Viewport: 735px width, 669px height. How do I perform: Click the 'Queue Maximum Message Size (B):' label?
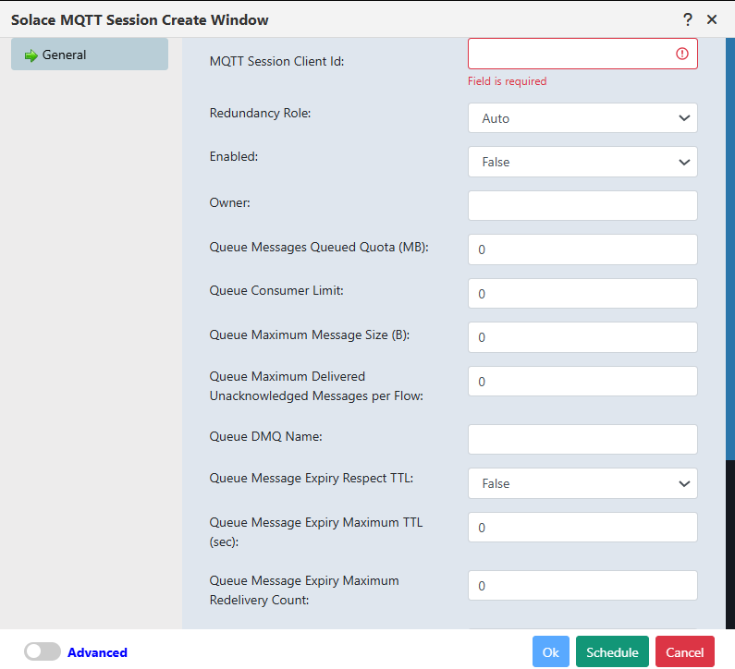310,335
